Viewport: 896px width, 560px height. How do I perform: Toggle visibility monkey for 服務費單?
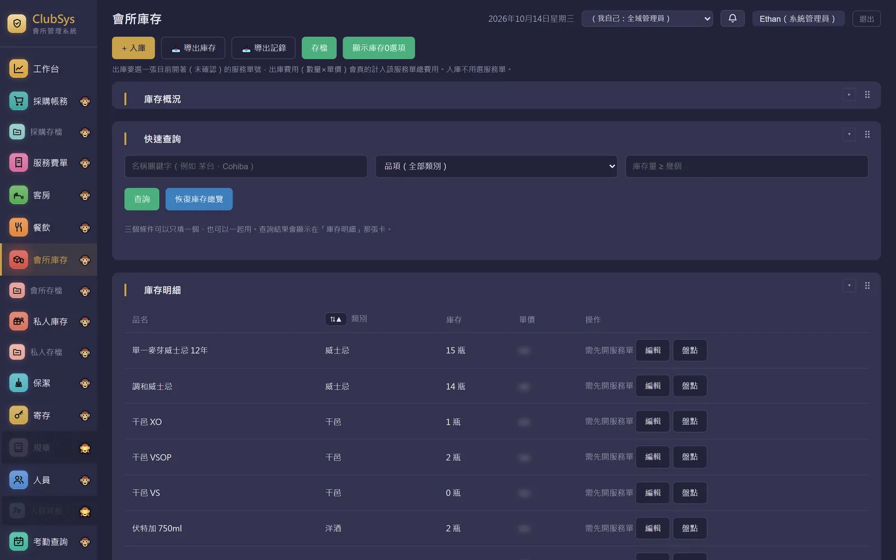85,163
